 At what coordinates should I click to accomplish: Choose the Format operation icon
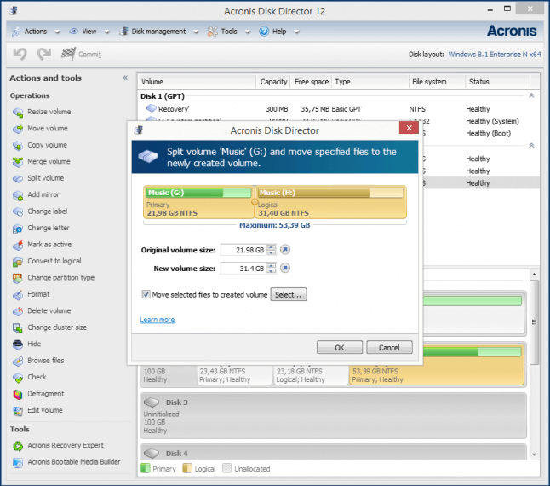[x=17, y=294]
